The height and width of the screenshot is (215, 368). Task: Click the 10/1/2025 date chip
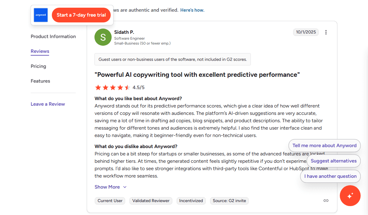[x=306, y=32]
